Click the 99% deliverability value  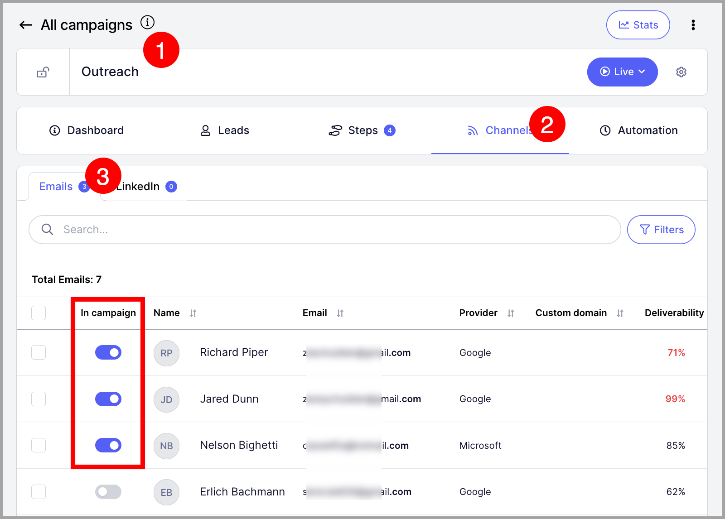tap(675, 399)
